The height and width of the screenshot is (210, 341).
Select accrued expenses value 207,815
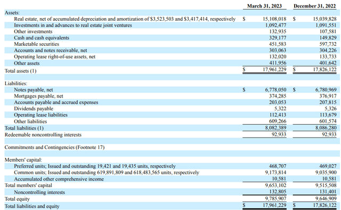pyautogui.click(x=328, y=102)
